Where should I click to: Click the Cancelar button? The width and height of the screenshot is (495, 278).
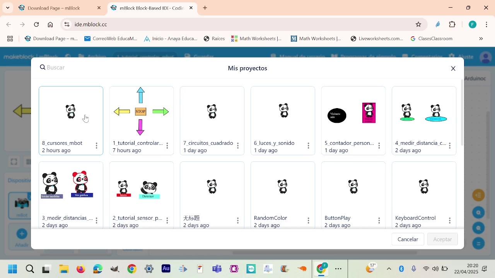click(408, 239)
